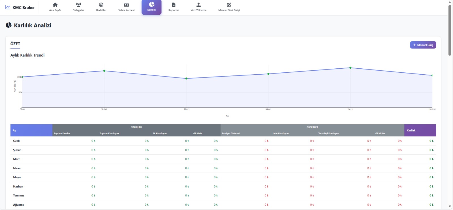This screenshot has width=453, height=210.
Task: Open the Veri Yükleme upload icon
Action: pyautogui.click(x=198, y=5)
